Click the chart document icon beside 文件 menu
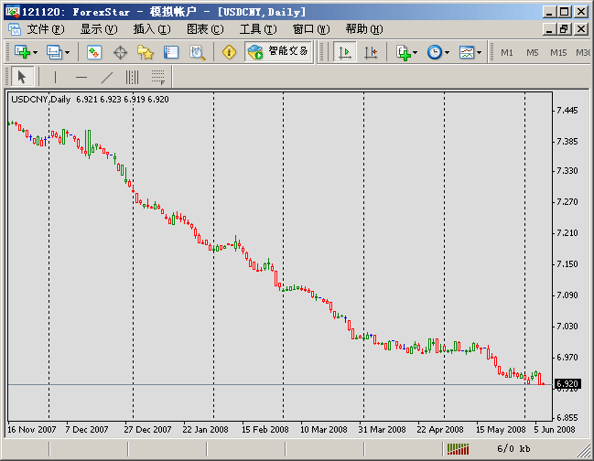 click(x=15, y=29)
